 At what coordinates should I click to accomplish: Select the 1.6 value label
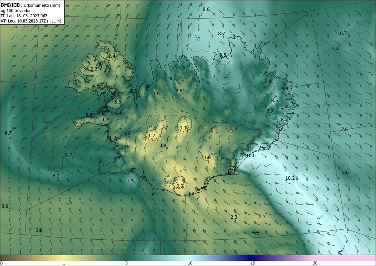207,158
